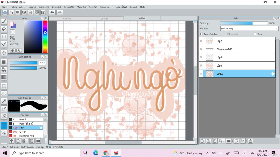The width and height of the screenshot is (280, 157).
Task: Show hidden system tray icons
Action: (208, 153)
